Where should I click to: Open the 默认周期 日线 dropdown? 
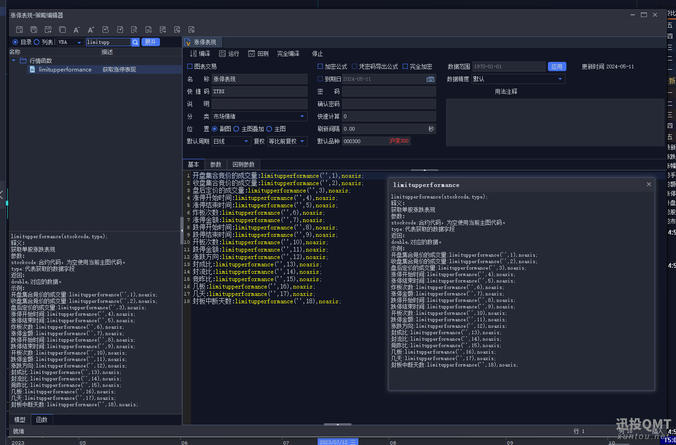[x=232, y=141]
